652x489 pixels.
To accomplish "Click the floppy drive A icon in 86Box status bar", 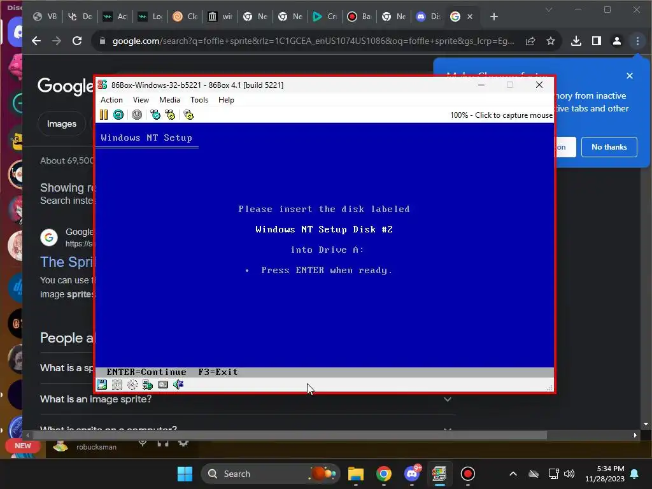I will pos(102,385).
